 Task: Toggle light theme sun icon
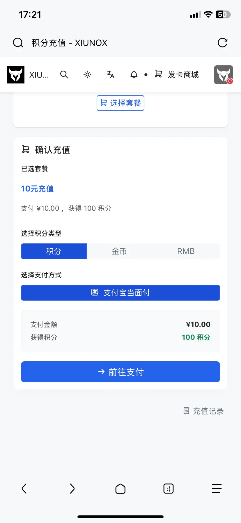tap(87, 75)
